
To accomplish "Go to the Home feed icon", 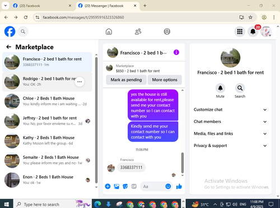I will coord(109,31).
